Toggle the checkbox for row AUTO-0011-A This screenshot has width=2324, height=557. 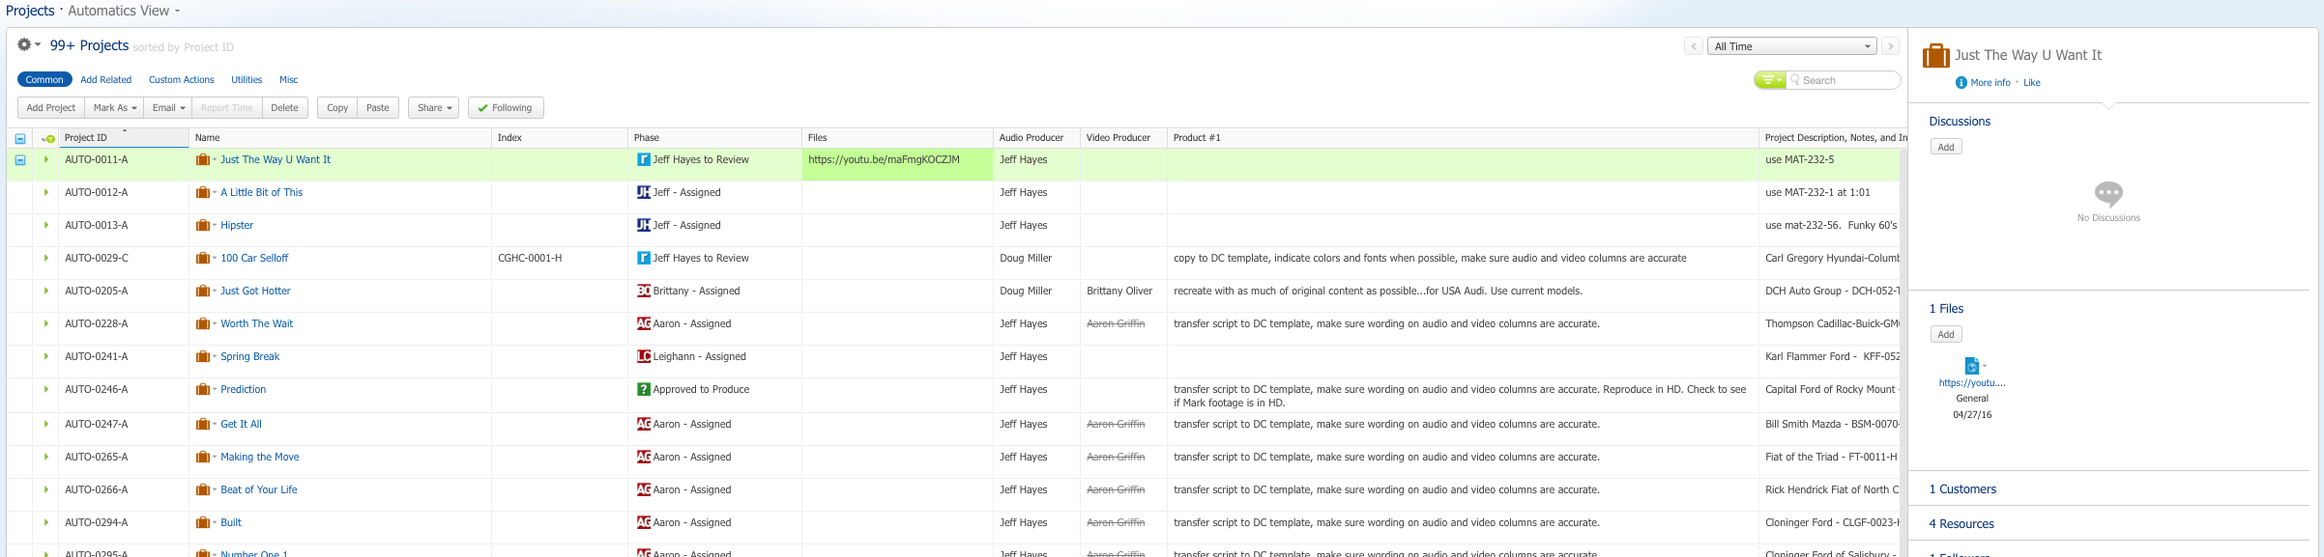coord(20,160)
